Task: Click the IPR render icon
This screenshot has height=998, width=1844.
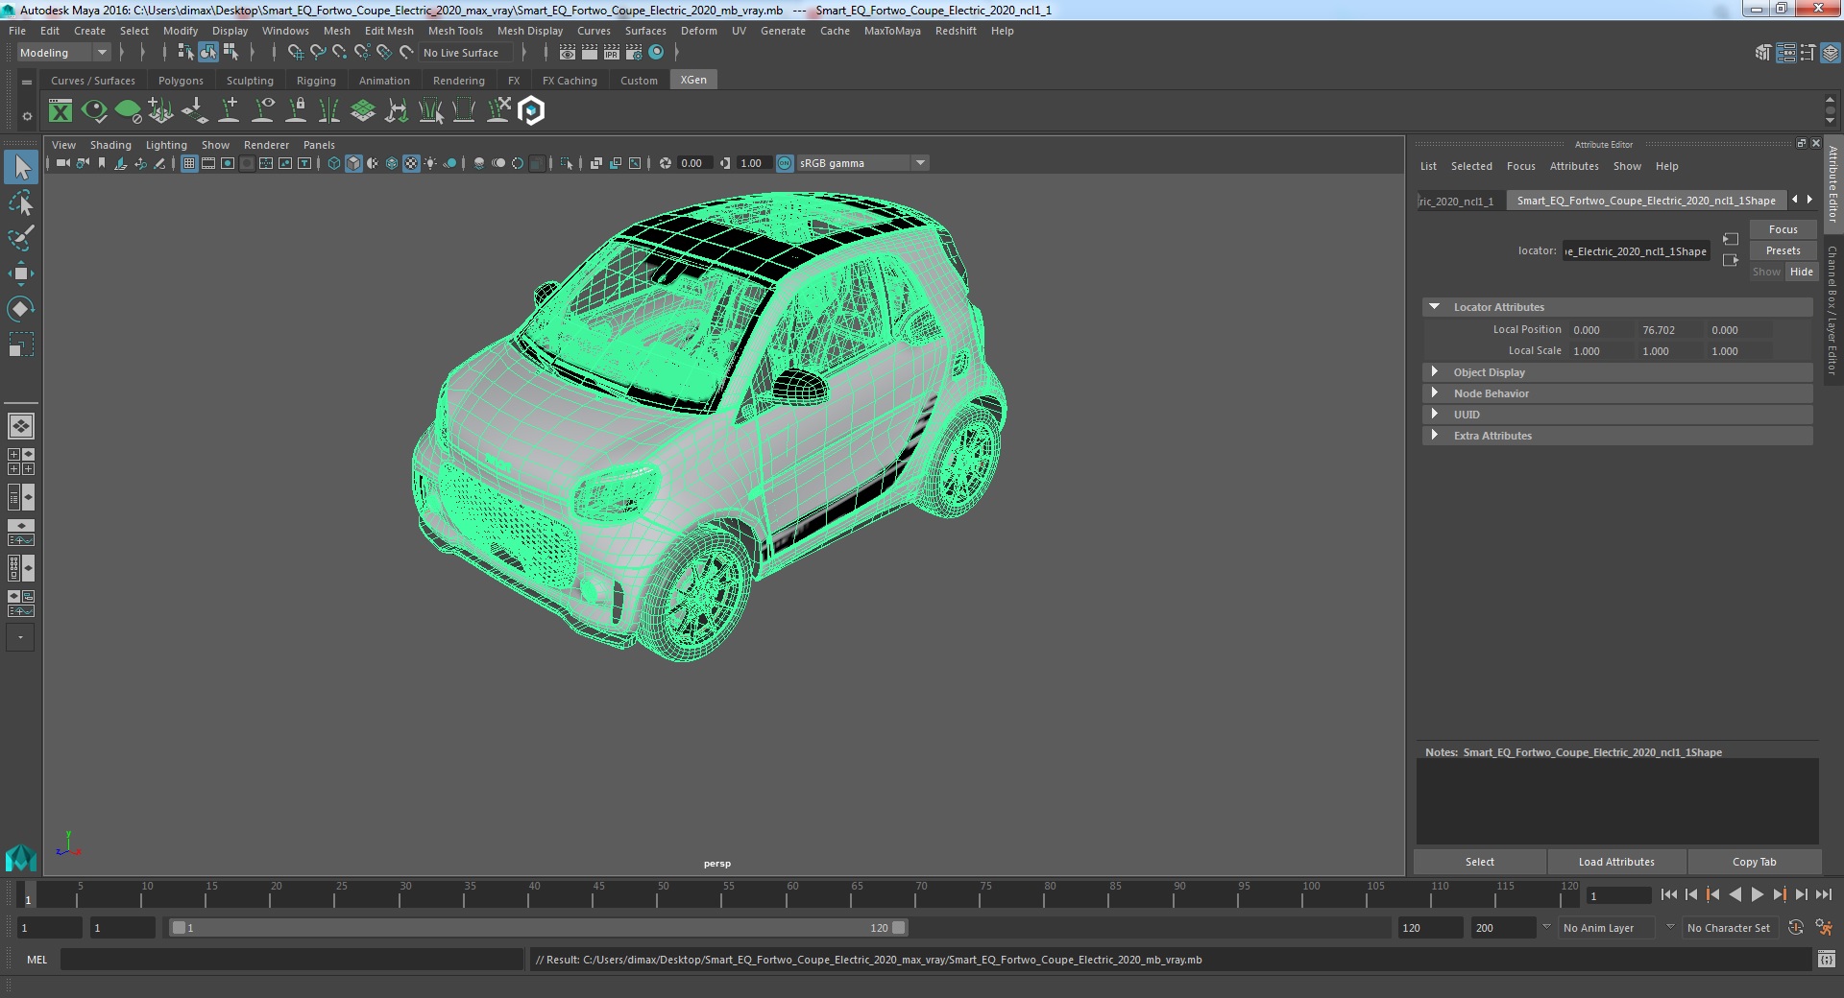Action: pos(612,53)
